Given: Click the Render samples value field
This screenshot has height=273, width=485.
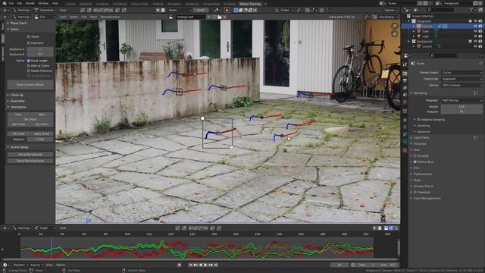Looking at the screenshot, I should pyautogui.click(x=462, y=106).
